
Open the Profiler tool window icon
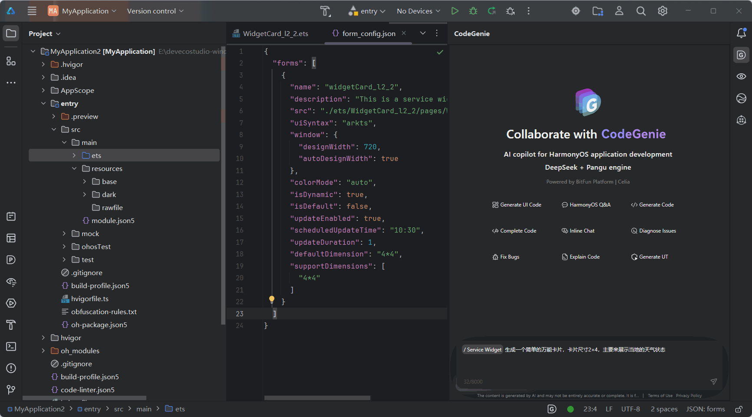[x=11, y=259]
